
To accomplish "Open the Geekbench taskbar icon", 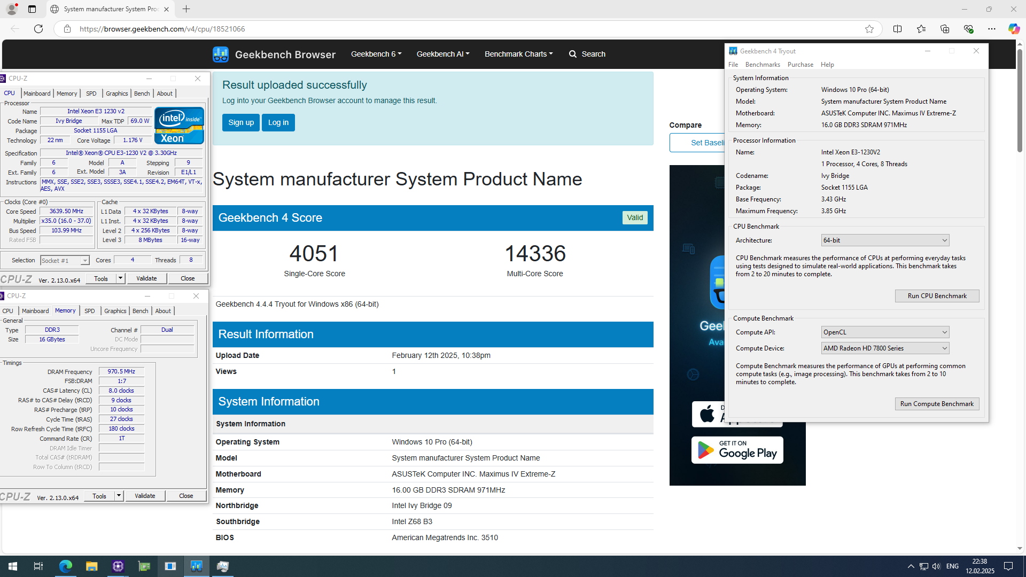I will (196, 566).
